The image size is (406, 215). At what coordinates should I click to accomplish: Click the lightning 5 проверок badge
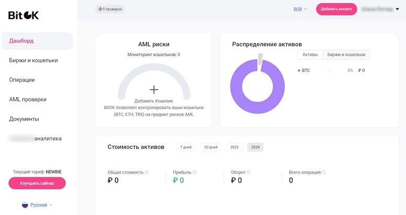coord(110,9)
